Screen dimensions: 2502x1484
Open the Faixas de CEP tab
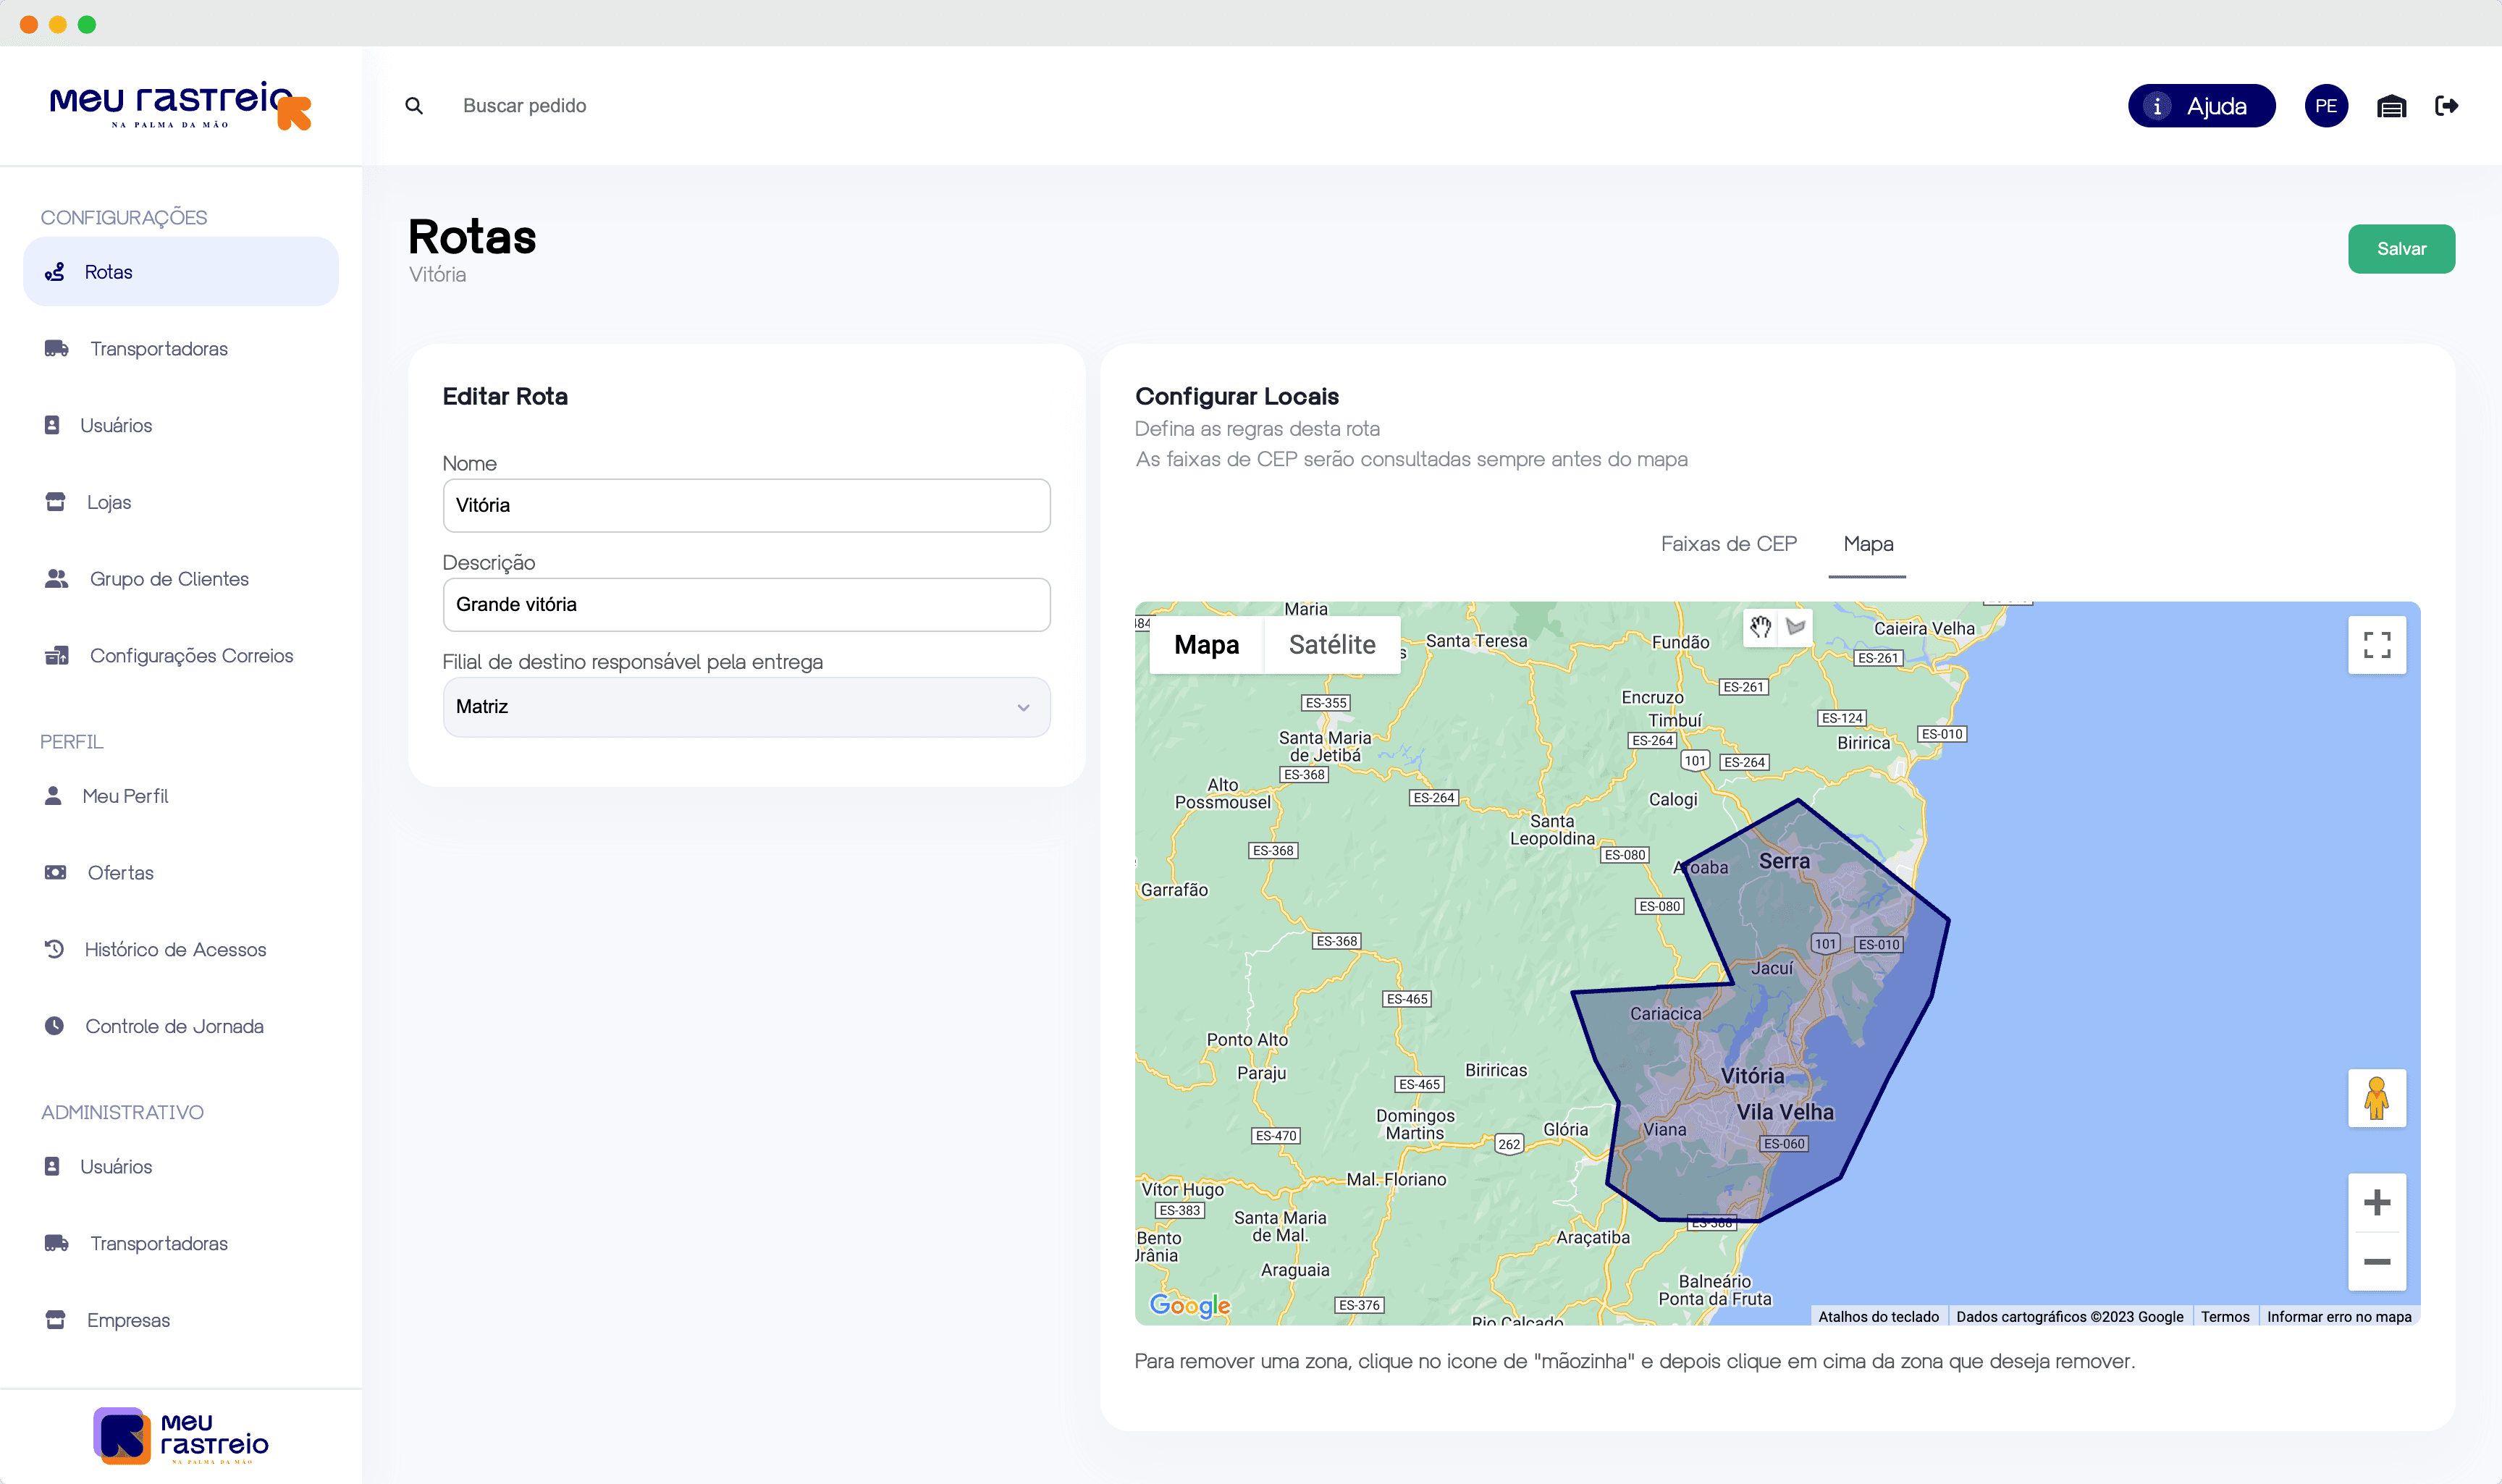tap(1728, 544)
